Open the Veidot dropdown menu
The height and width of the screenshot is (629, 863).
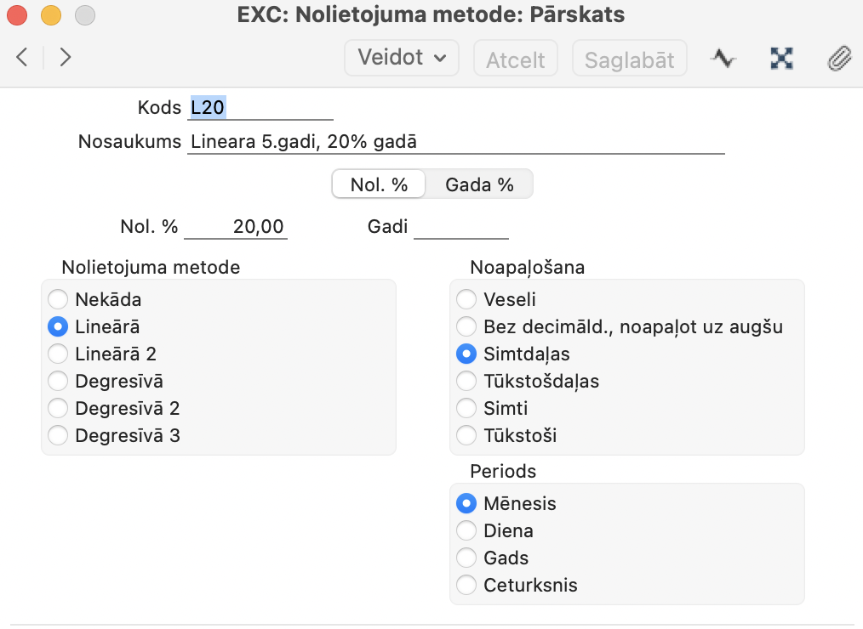(x=401, y=58)
